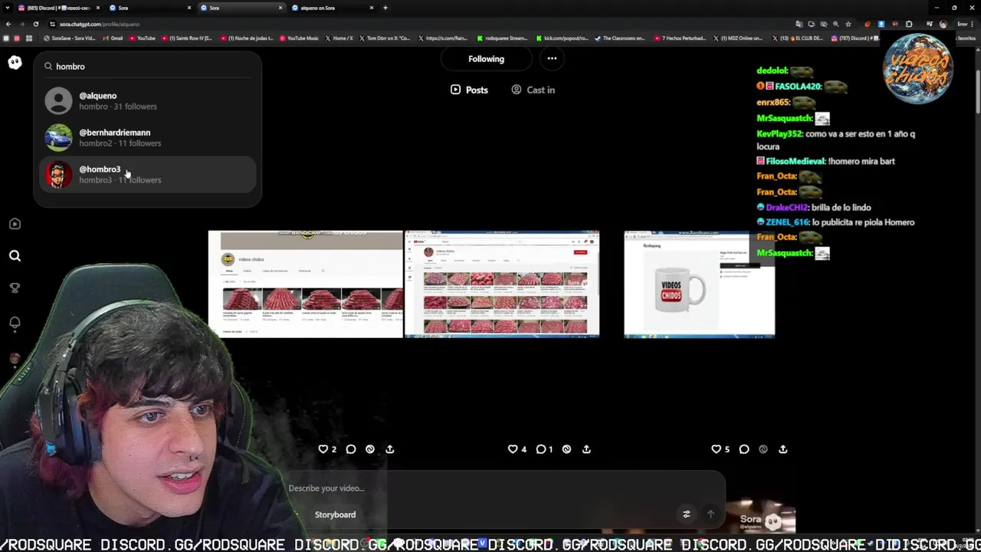Remix the post with 4 likes

[x=566, y=449]
